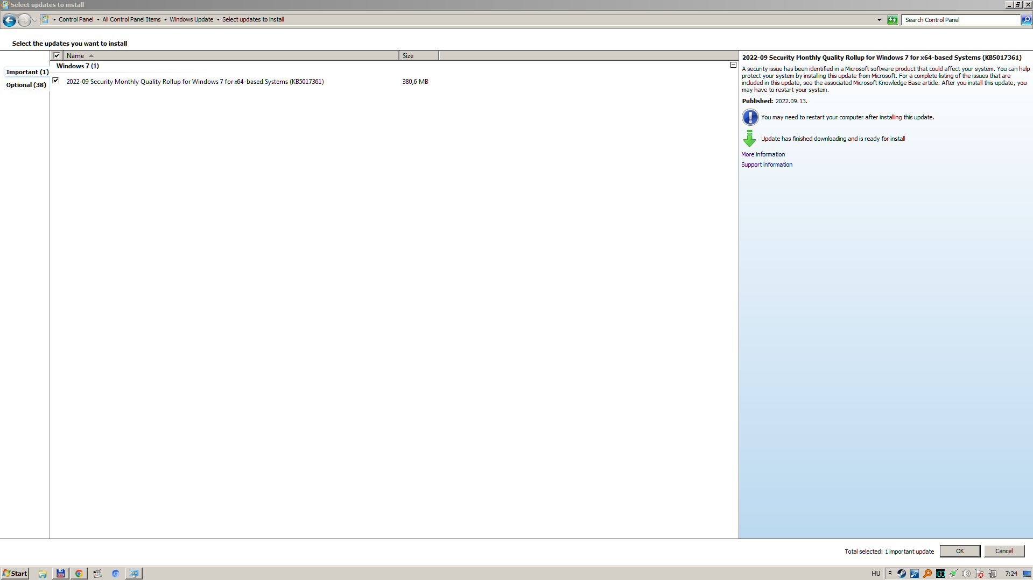
Task: Click Control Panel icon in address bar
Action: coord(46,19)
